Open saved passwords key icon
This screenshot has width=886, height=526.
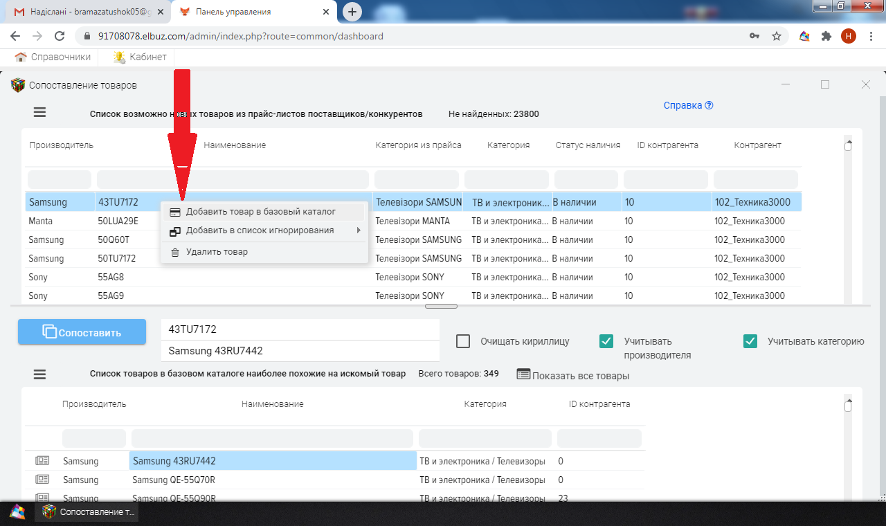click(754, 36)
